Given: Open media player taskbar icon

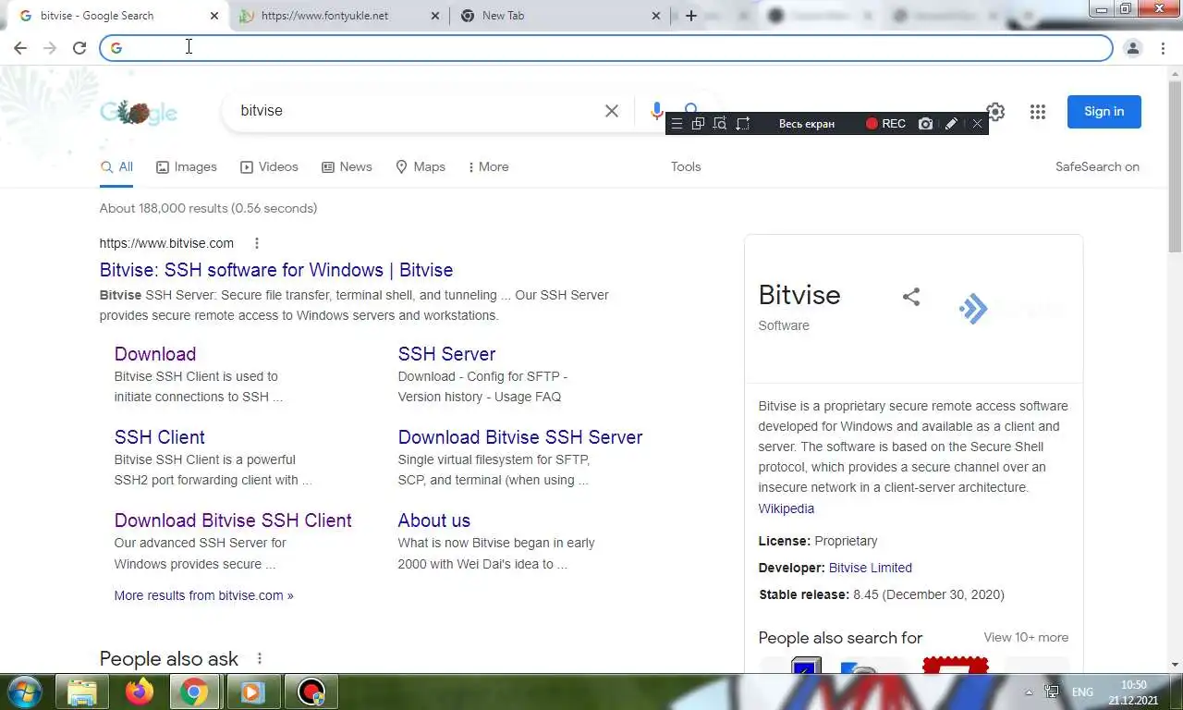Looking at the screenshot, I should pos(251,692).
